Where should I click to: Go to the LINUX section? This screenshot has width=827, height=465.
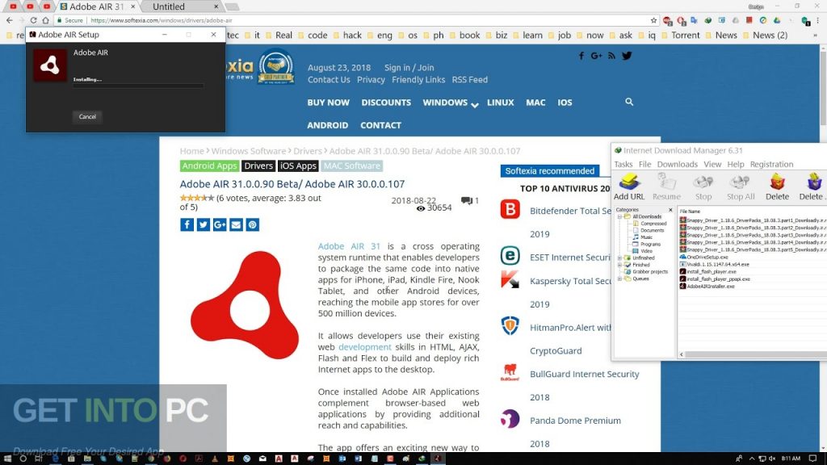pos(500,103)
